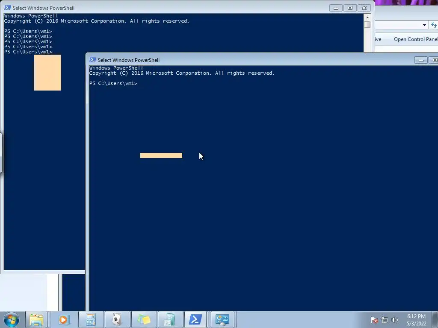
Task: Click front window title Select Windows PowerShell
Action: coord(128,60)
